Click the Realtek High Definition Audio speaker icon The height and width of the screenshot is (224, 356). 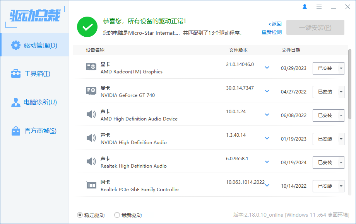91,162
